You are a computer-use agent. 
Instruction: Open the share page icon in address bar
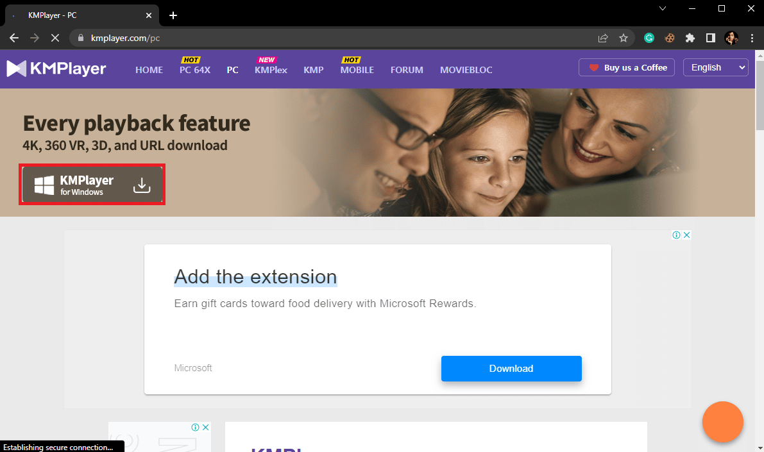pos(603,38)
